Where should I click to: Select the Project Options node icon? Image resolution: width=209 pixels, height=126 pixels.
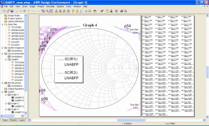pyautogui.click(x=6, y=18)
